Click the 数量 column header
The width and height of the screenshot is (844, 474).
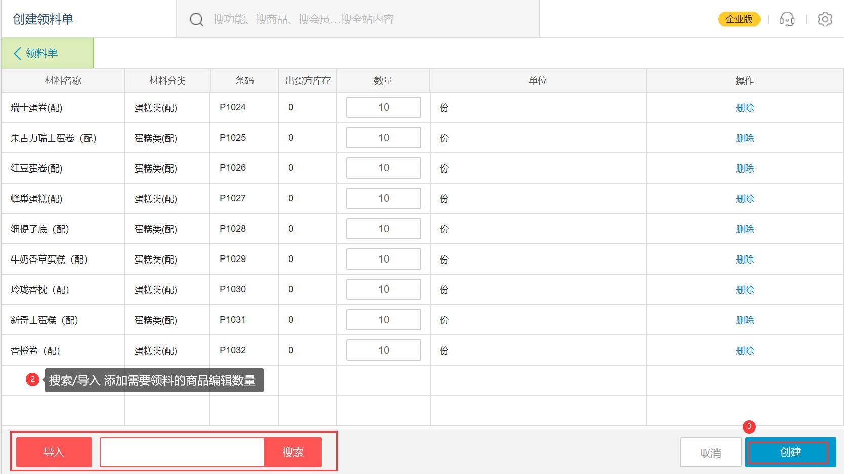tap(383, 81)
